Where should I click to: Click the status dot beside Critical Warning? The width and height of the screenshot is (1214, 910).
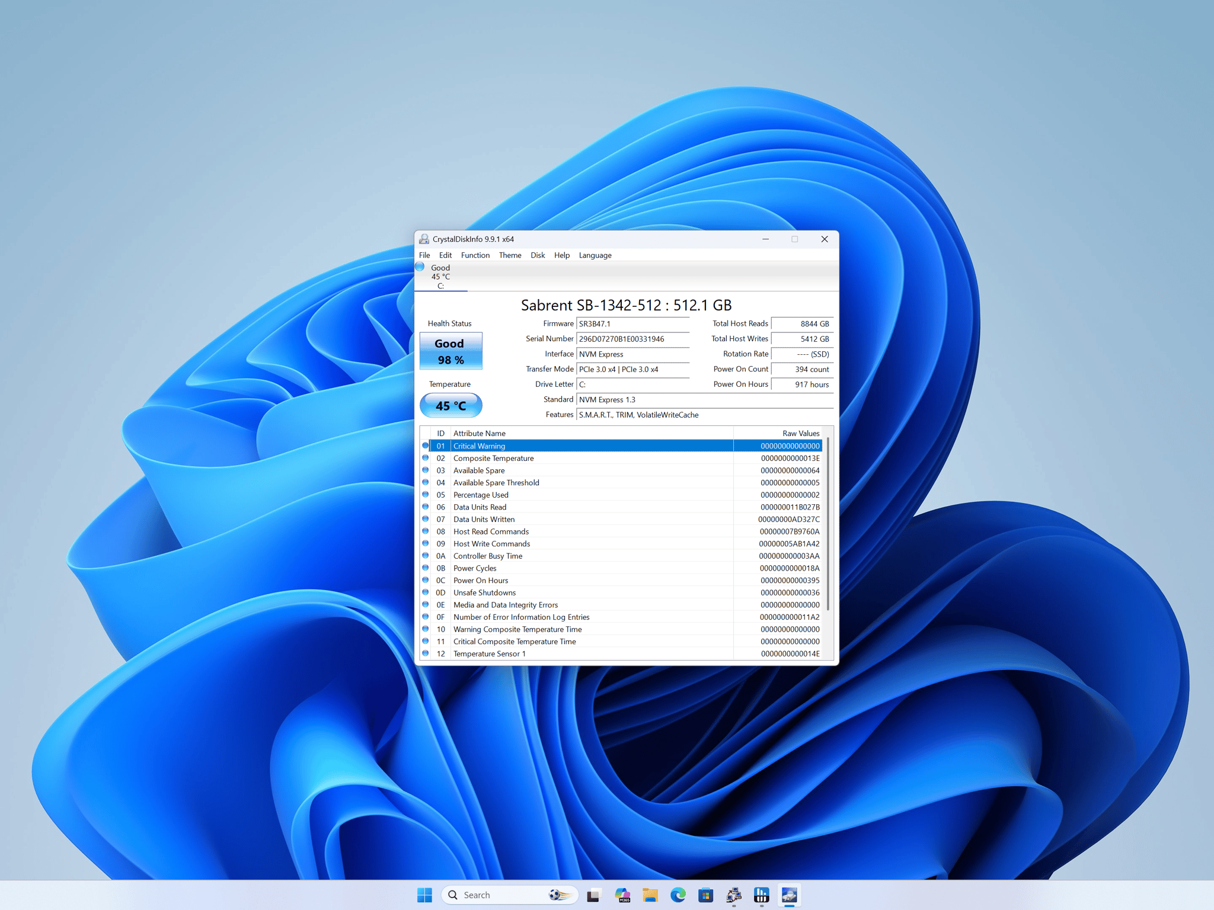click(425, 446)
